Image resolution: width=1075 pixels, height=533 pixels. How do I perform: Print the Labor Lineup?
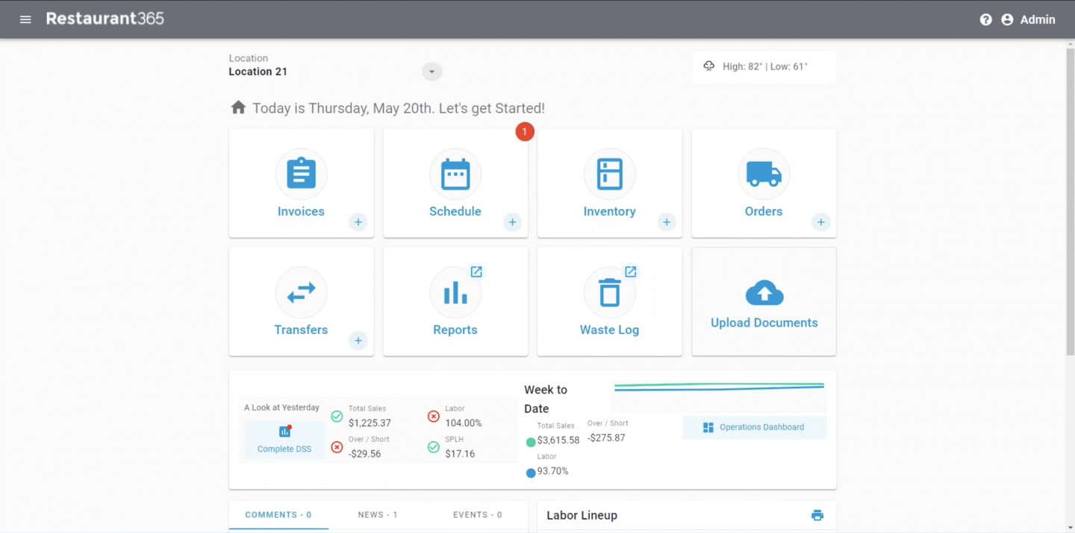point(817,515)
